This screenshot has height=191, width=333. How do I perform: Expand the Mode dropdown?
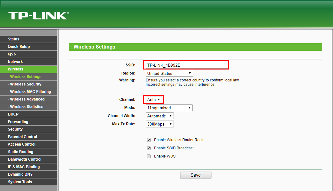[169, 108]
